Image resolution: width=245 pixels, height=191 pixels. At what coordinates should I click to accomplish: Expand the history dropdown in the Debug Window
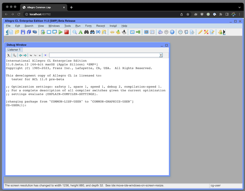click(x=161, y=55)
